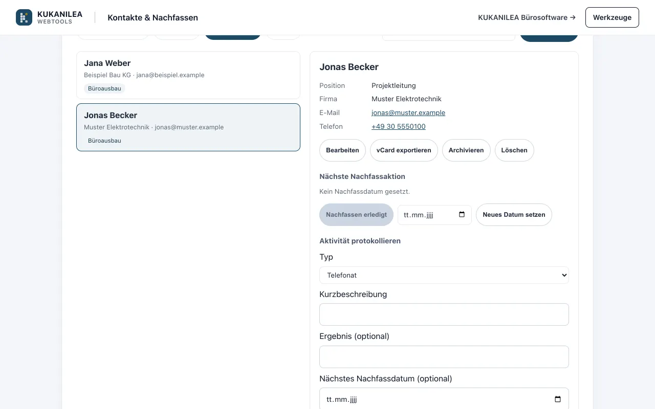The width and height of the screenshot is (655, 409).
Task: Select Jonas Becker contact card in list
Action: [188, 127]
